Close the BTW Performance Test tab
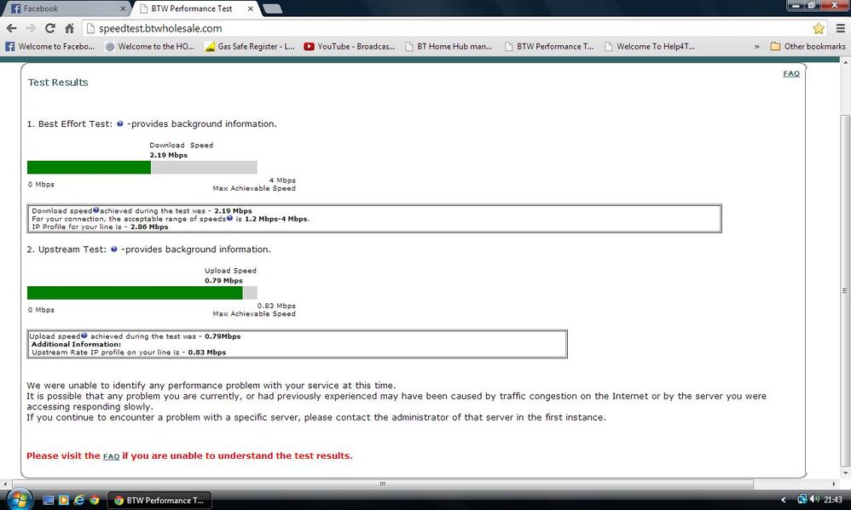The height and width of the screenshot is (510, 851). pos(250,9)
